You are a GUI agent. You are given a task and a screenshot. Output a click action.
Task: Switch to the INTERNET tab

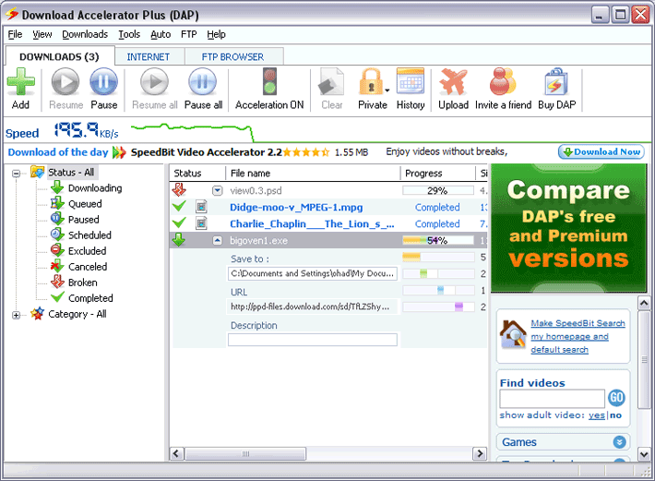tap(149, 57)
